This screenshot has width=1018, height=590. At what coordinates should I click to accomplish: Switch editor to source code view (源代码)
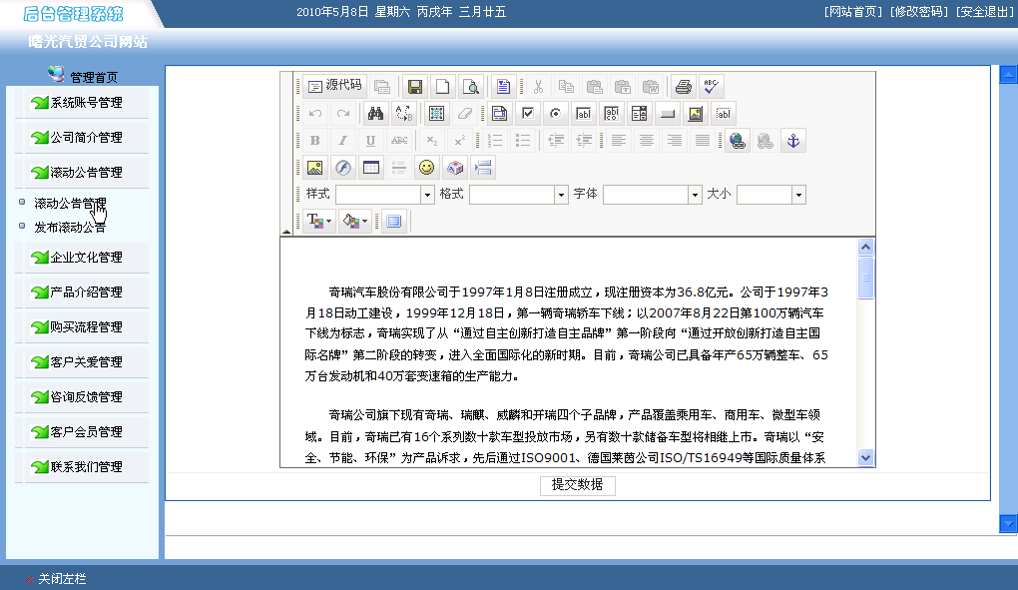[x=335, y=86]
